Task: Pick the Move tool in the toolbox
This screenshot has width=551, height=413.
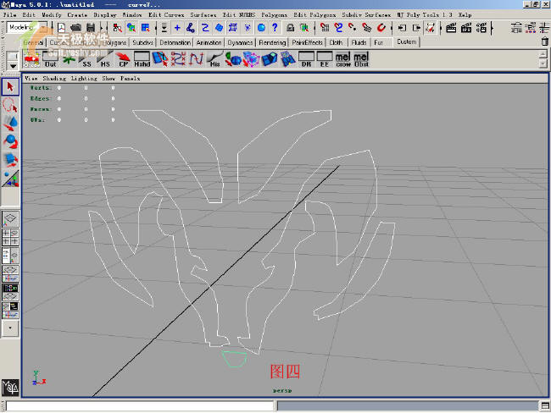Action: point(10,124)
